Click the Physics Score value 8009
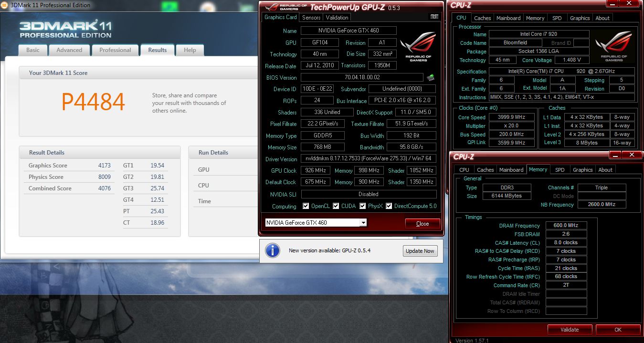Image resolution: width=644 pixels, height=343 pixels. [x=104, y=177]
